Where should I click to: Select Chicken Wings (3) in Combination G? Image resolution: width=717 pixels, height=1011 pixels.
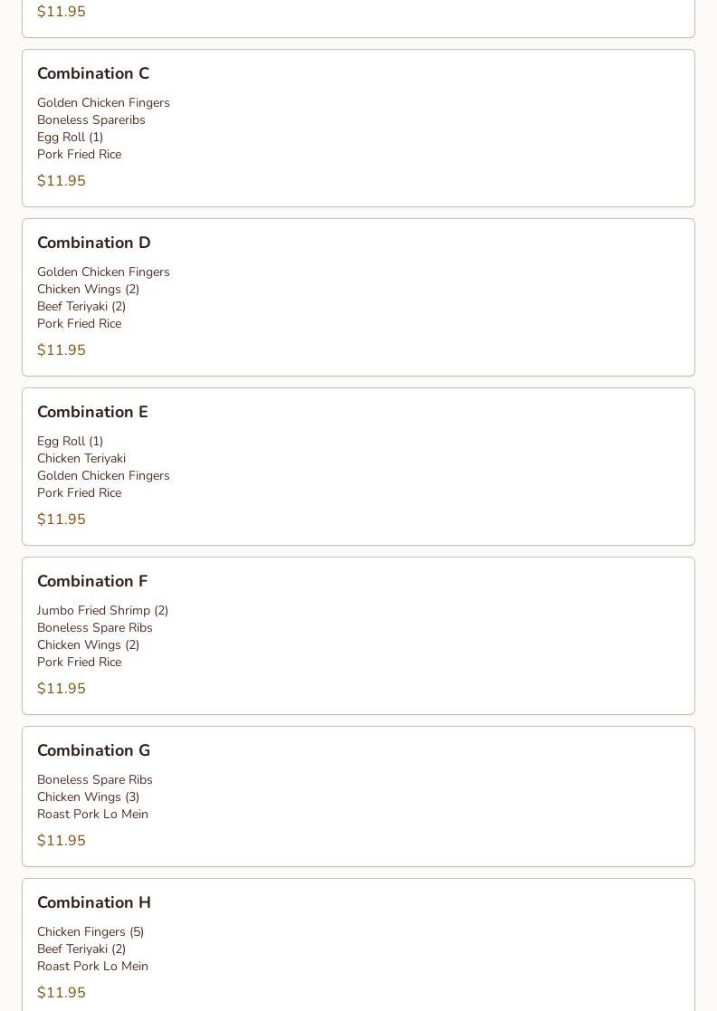89,796
